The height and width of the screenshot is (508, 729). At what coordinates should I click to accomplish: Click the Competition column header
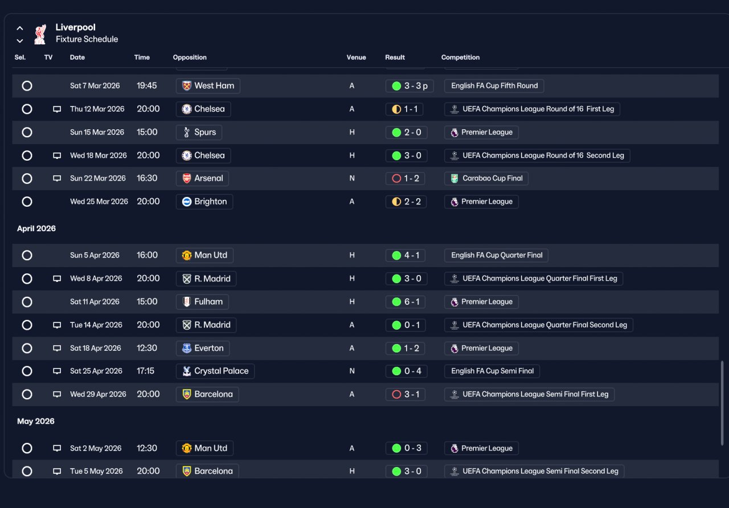click(x=460, y=58)
